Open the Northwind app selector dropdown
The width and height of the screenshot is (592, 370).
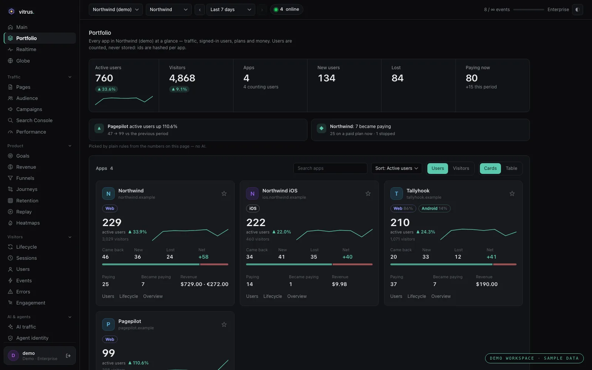[169, 10]
